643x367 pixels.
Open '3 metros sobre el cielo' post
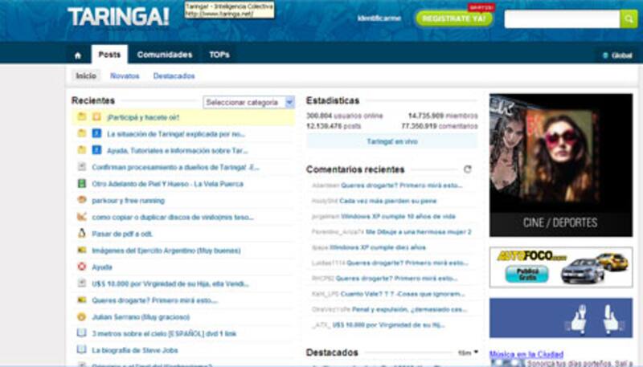click(x=164, y=334)
